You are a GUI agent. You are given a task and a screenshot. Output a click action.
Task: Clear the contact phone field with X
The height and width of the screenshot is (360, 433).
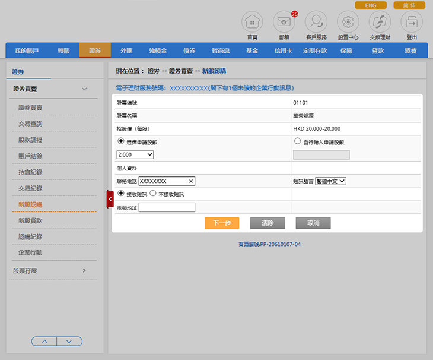pyautogui.click(x=191, y=181)
